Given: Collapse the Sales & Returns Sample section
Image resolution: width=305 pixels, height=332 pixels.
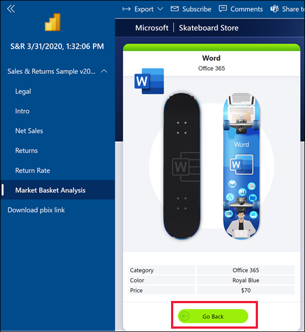Looking at the screenshot, I should 104,71.
